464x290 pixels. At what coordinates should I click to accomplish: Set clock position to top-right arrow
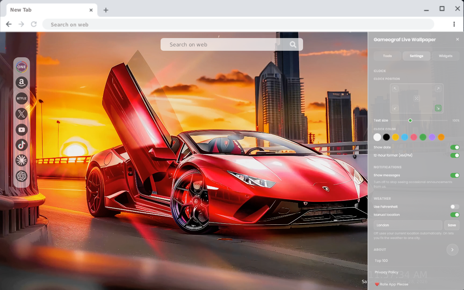click(438, 89)
